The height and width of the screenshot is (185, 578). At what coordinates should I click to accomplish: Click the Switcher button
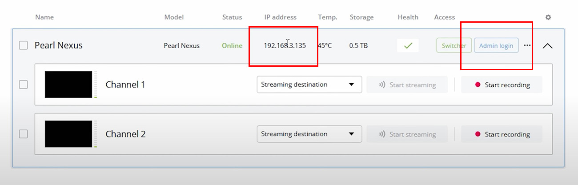(x=454, y=45)
